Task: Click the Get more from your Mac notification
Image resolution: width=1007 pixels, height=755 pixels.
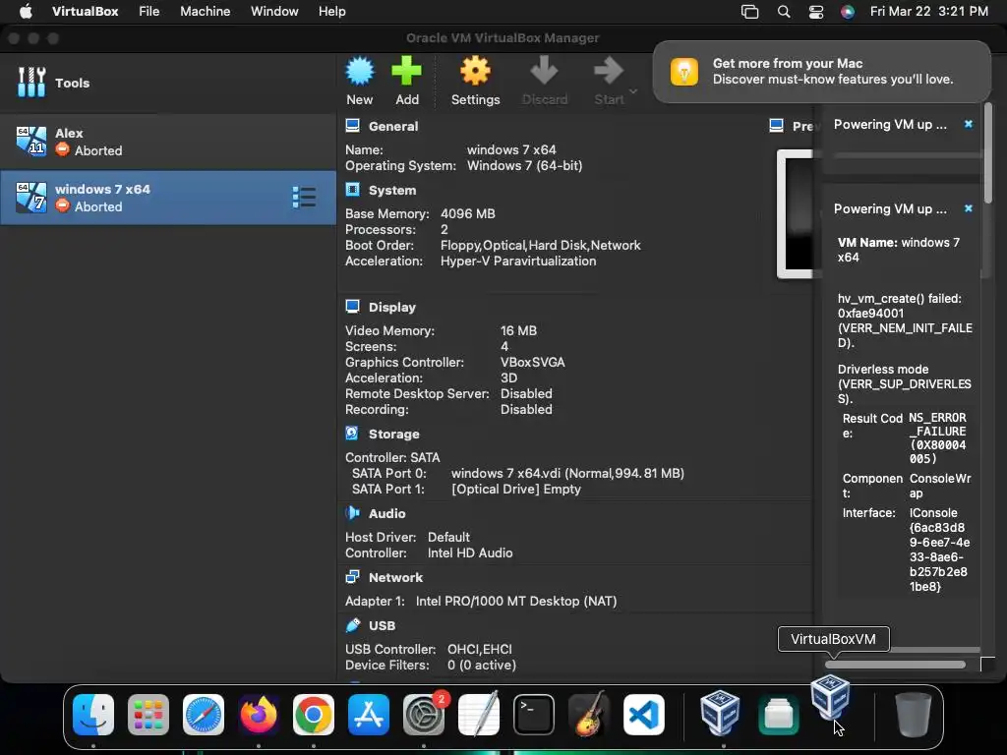Action: 821,71
